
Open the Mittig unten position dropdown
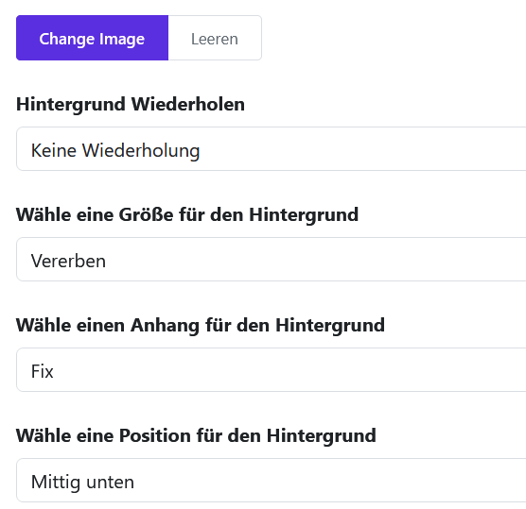pyautogui.click(x=272, y=481)
